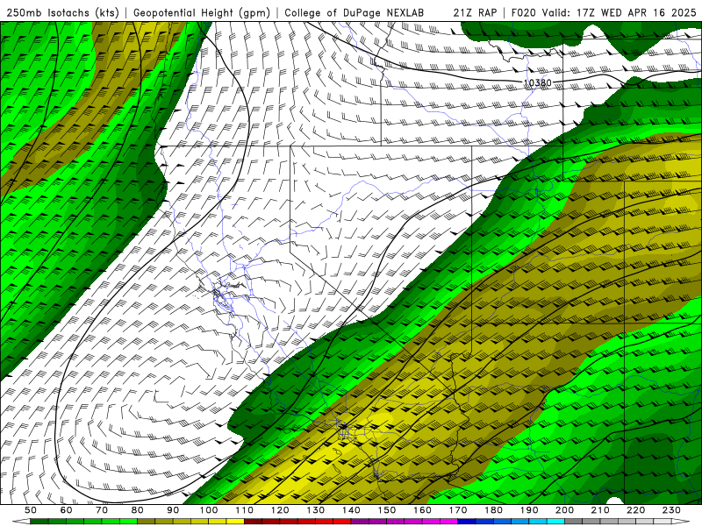
Task: Click the 80 knot colorbar label
Action: (x=138, y=510)
